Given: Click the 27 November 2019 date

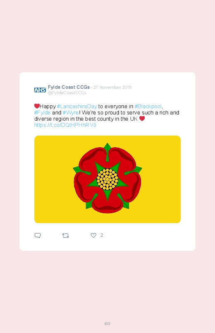Looking at the screenshot, I should (x=112, y=87).
